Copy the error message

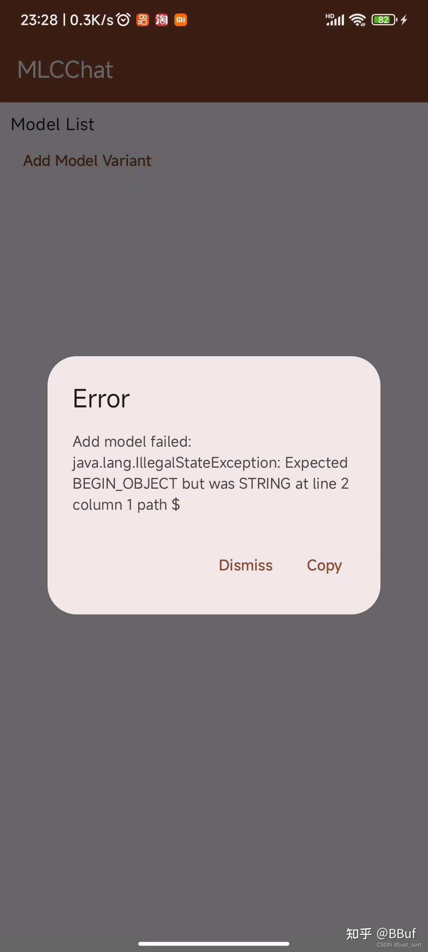coord(324,566)
